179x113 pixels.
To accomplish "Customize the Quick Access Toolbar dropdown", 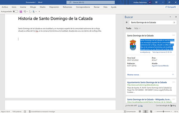I will [39, 12].
